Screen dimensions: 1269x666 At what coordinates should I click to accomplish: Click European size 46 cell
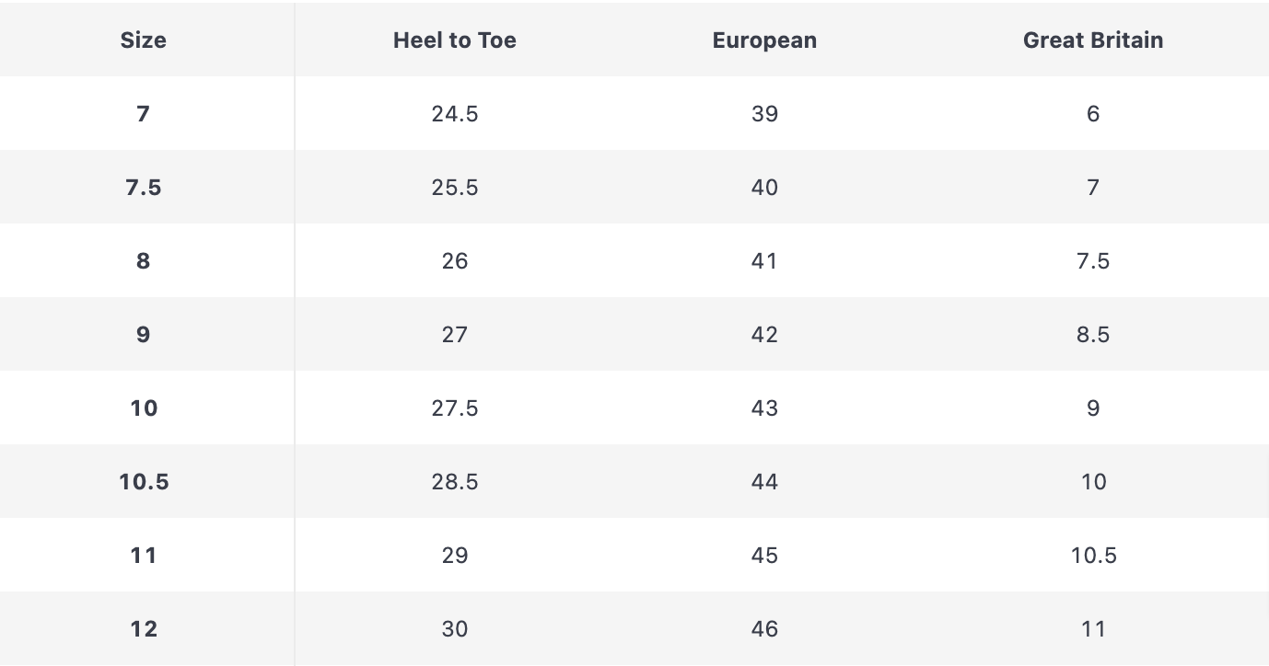(764, 629)
